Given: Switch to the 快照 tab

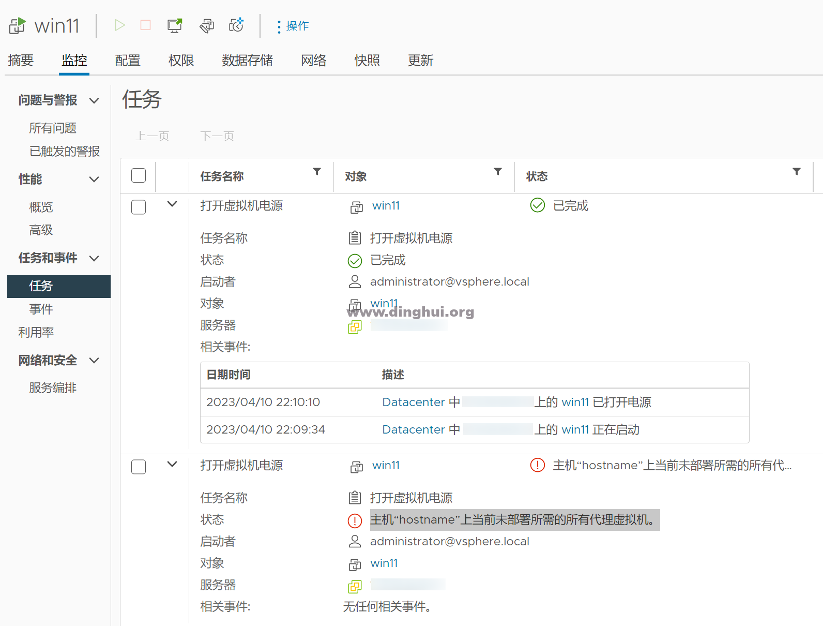Looking at the screenshot, I should click(367, 61).
